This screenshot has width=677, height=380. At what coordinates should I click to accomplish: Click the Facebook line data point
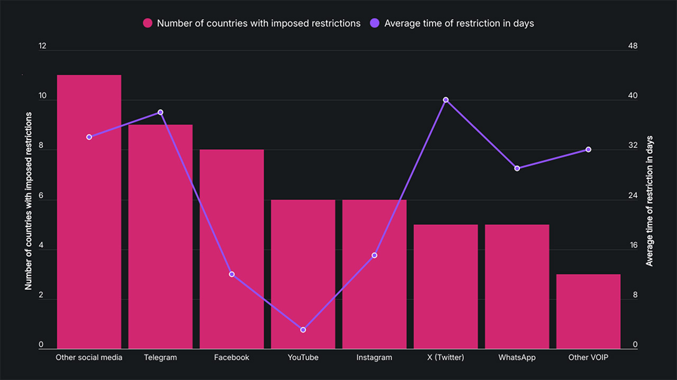tap(232, 274)
